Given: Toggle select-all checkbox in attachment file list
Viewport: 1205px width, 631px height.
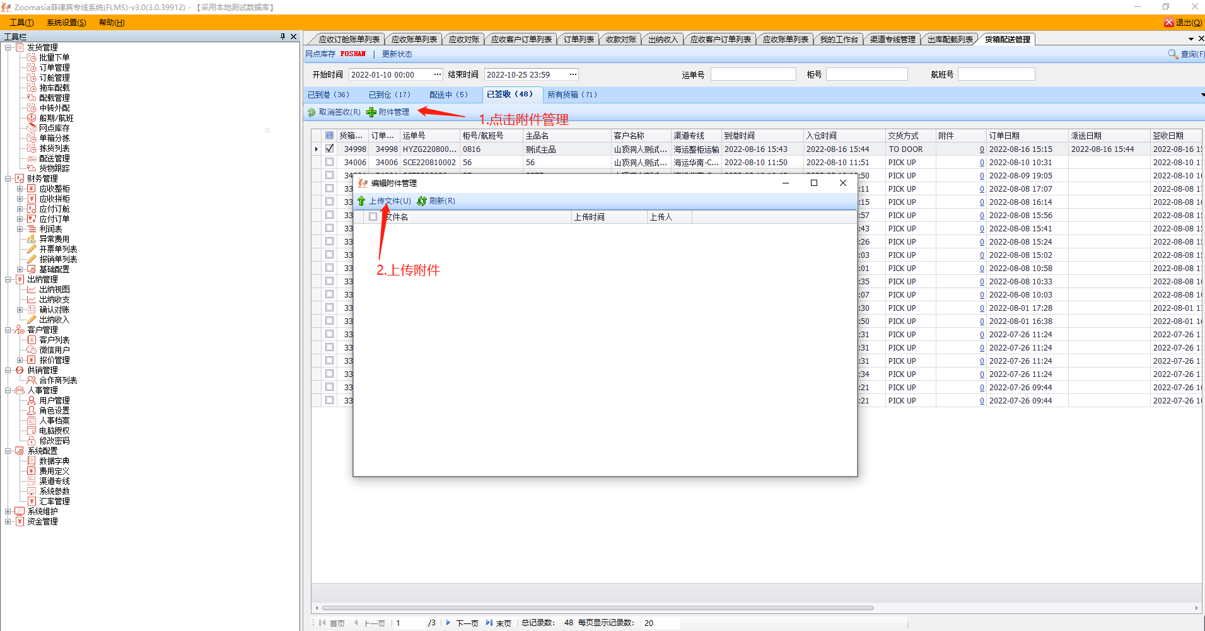Looking at the screenshot, I should click(x=373, y=217).
